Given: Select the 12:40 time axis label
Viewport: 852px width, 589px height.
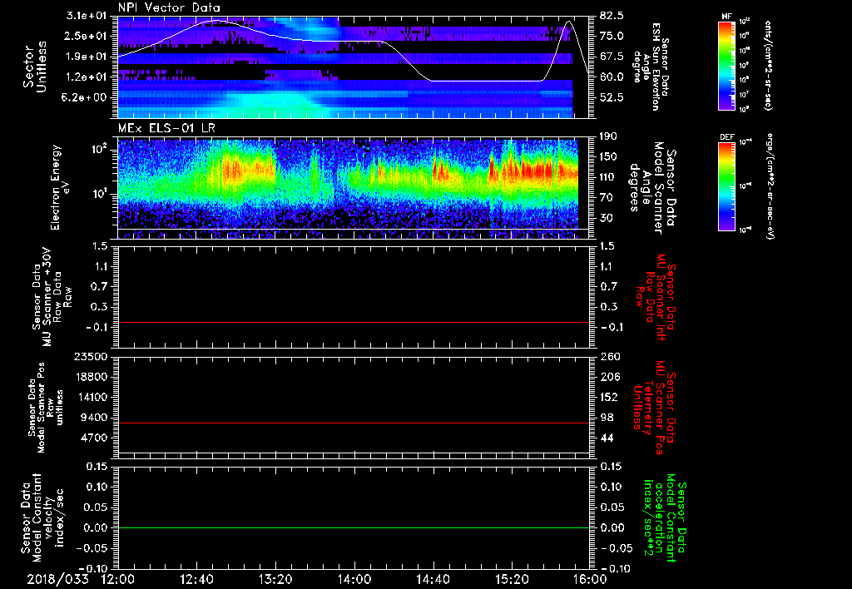Looking at the screenshot, I should click(197, 578).
